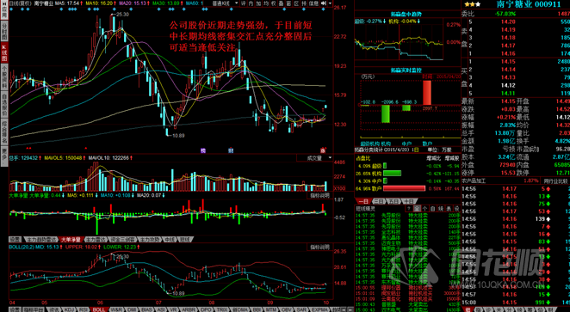Click the 两行业比较 comparison button
The height and width of the screenshot is (312, 570).
pos(556,180)
